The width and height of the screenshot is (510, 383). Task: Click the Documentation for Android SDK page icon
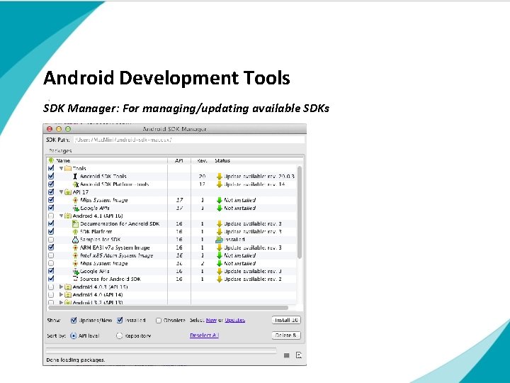[x=75, y=223]
